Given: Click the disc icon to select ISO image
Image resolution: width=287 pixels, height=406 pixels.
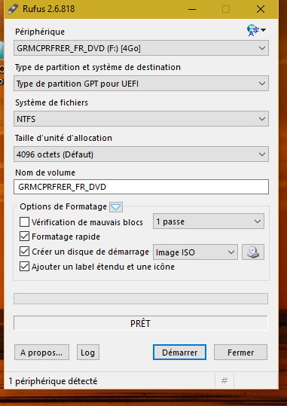Looking at the screenshot, I should coord(253,252).
